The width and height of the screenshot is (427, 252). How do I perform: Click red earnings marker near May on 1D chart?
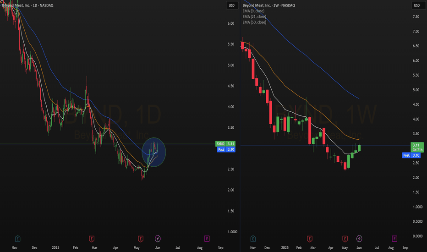click(x=141, y=239)
